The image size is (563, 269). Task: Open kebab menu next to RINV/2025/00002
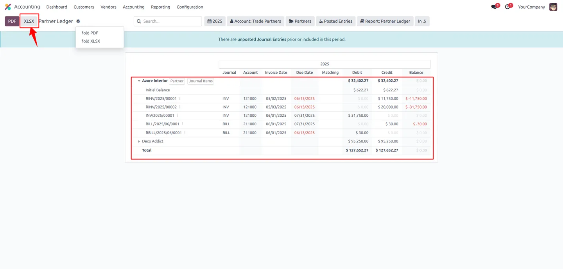pyautogui.click(x=180, y=107)
